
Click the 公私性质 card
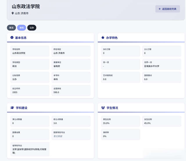(30, 77)
